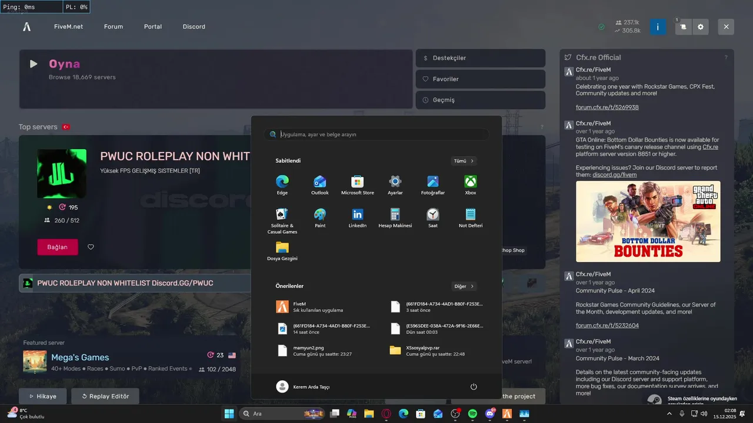Favorite PWUC server with heart icon
The image size is (753, 423).
[x=91, y=247]
